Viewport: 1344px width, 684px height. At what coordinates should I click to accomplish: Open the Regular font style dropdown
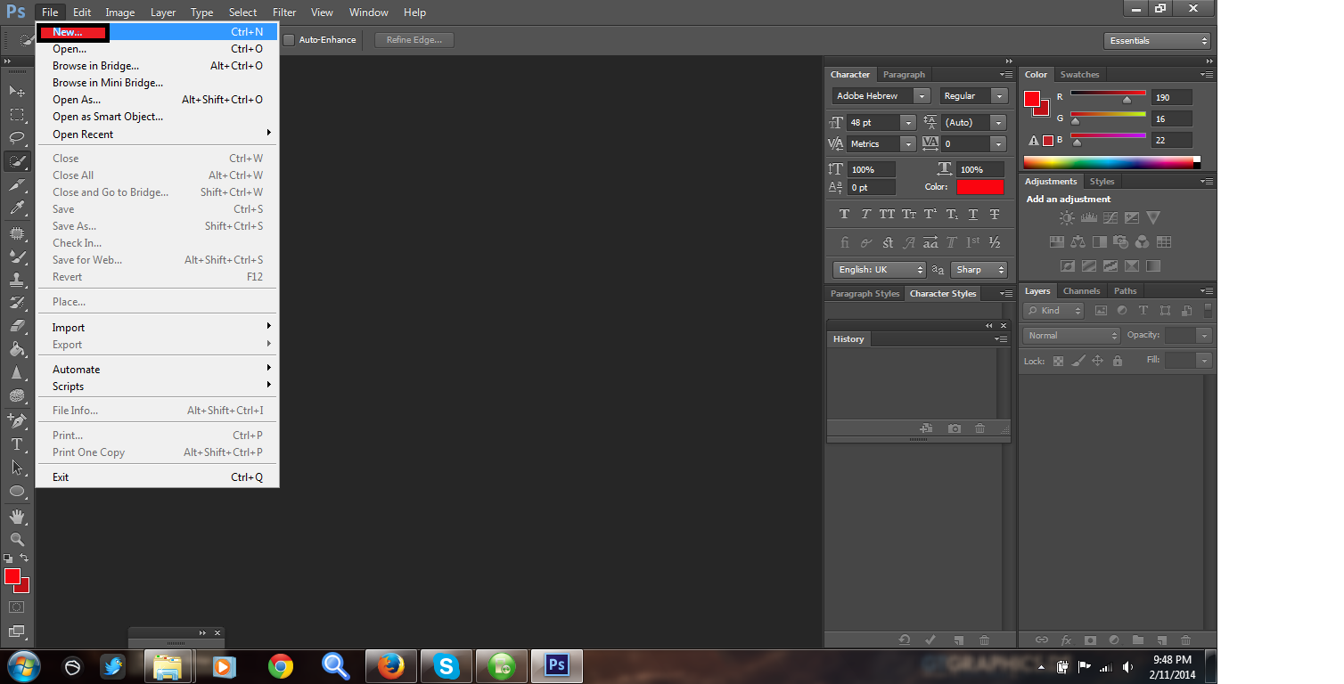973,95
